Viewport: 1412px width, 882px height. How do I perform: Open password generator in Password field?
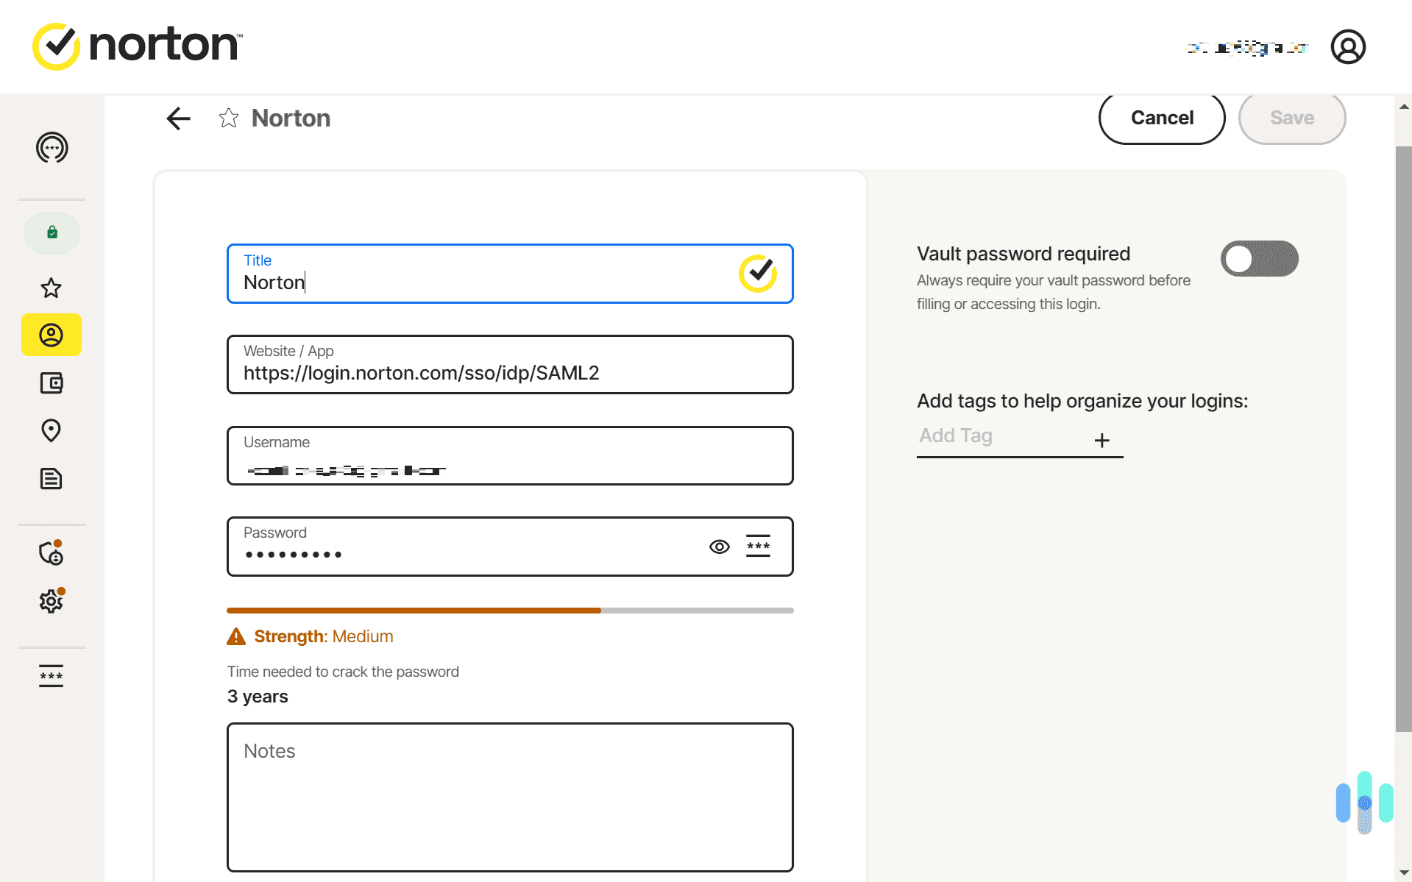tap(758, 546)
